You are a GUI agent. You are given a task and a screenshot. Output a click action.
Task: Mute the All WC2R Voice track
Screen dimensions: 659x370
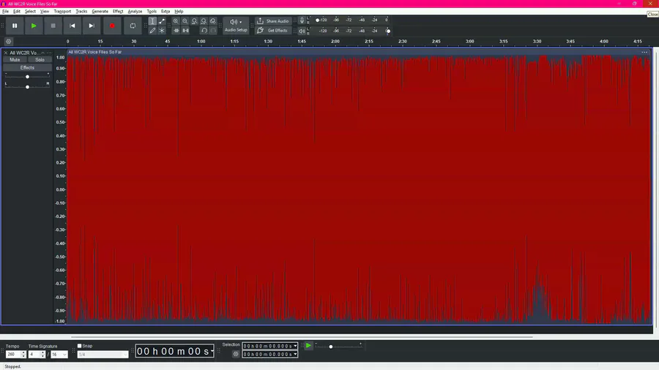[x=15, y=59]
